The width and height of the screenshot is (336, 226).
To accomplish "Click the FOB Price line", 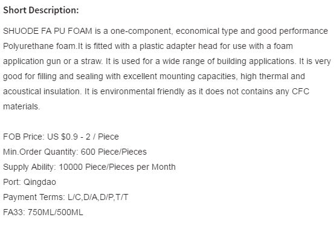I will click(61, 137).
